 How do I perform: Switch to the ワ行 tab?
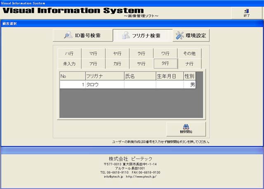[x=165, y=54]
